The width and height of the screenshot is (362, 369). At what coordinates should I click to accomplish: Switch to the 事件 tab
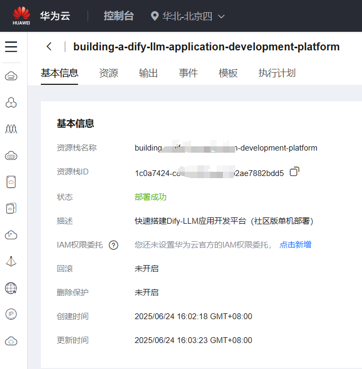[188, 73]
